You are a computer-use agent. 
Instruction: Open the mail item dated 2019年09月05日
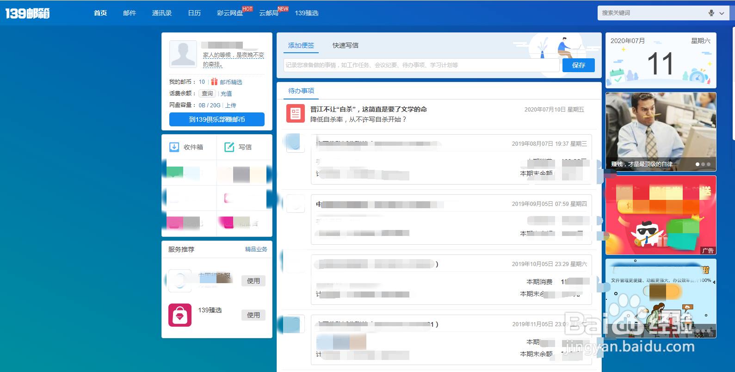451,219
